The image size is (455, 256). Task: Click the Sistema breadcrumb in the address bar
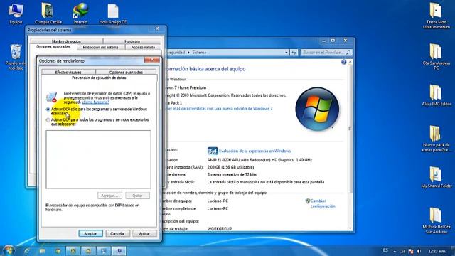[x=199, y=53]
